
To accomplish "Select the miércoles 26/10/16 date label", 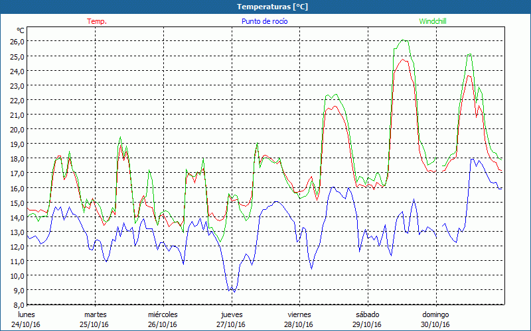I will click(163, 319).
